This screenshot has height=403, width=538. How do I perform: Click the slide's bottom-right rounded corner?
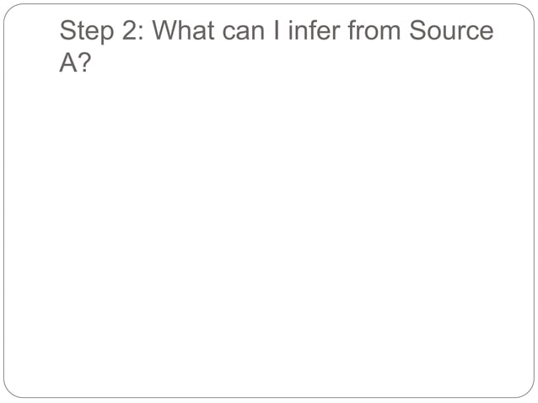[530, 393]
